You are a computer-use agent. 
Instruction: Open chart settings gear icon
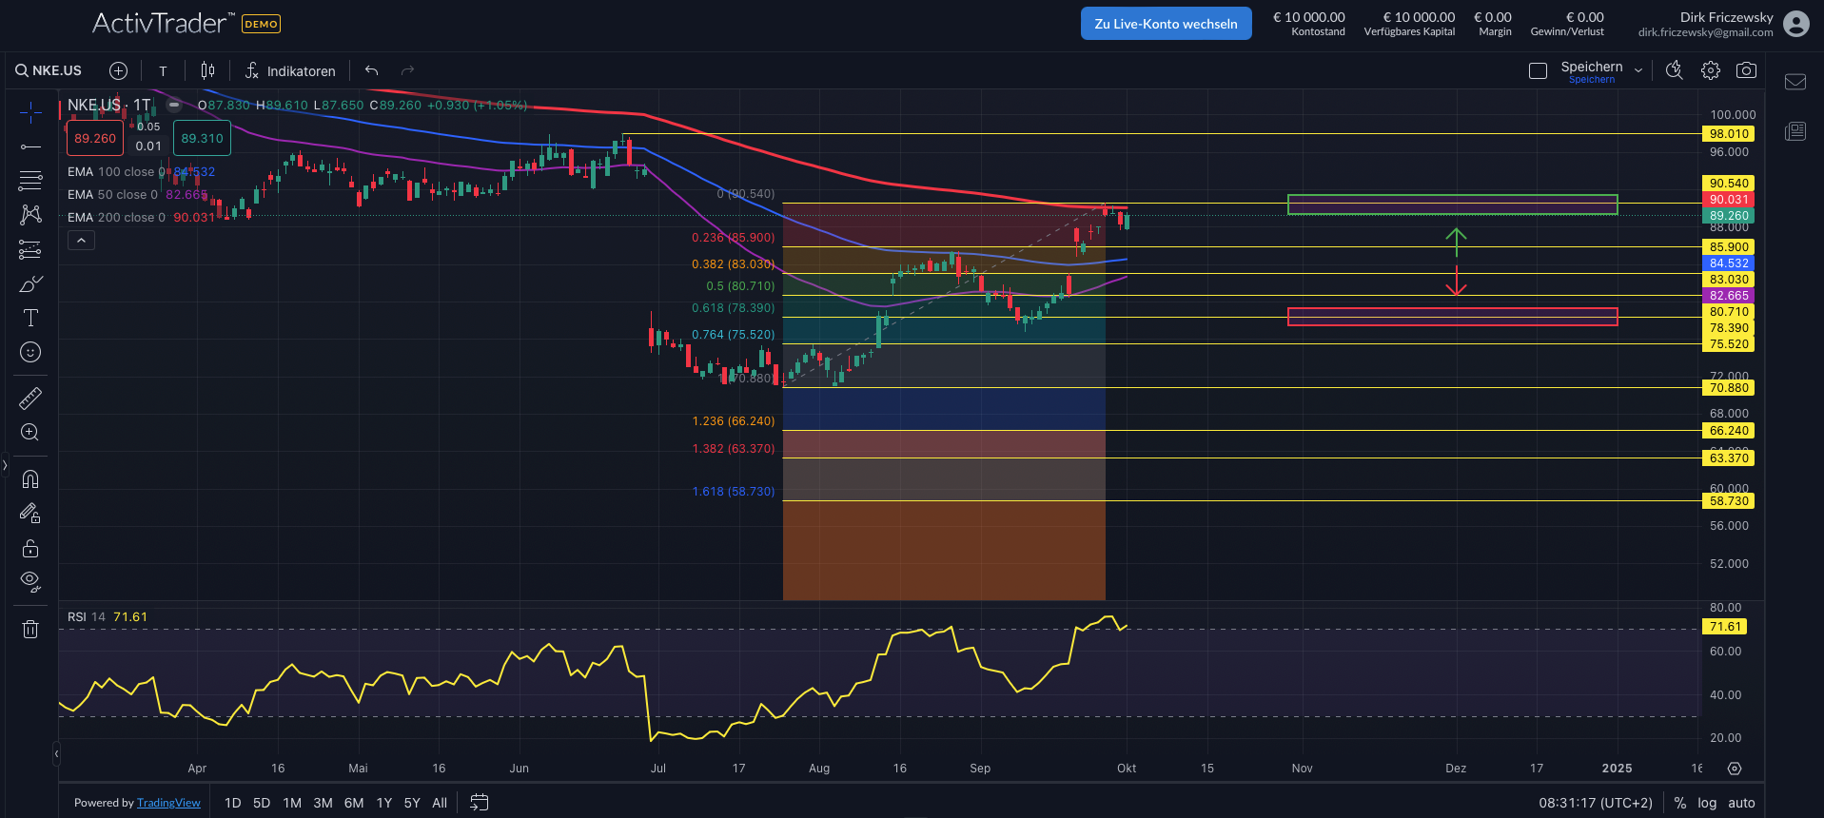tap(1711, 70)
